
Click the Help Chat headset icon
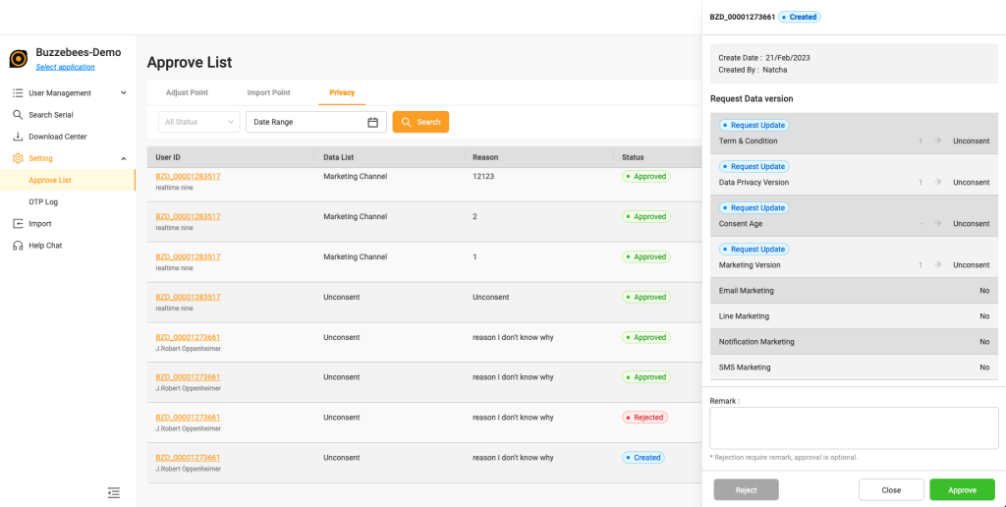pos(18,246)
